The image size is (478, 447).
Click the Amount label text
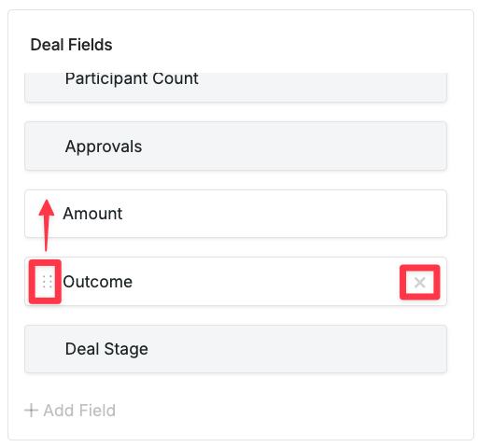click(92, 214)
